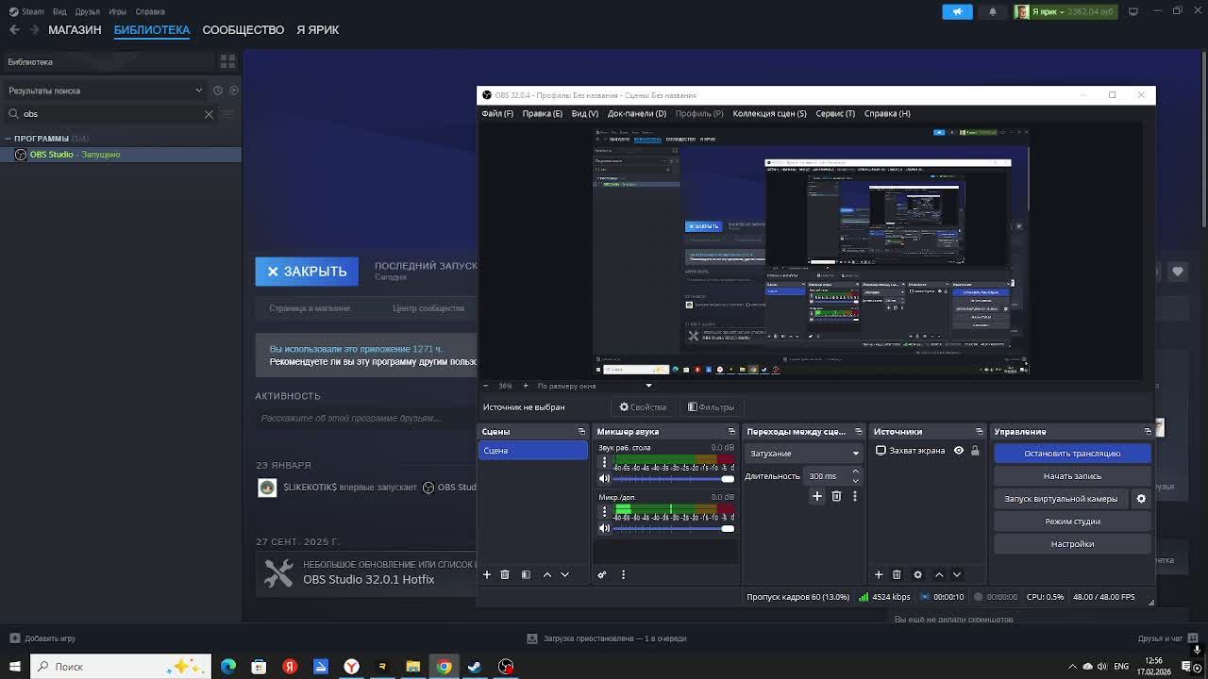Open source properties gear in the Sources dock

coord(917,574)
